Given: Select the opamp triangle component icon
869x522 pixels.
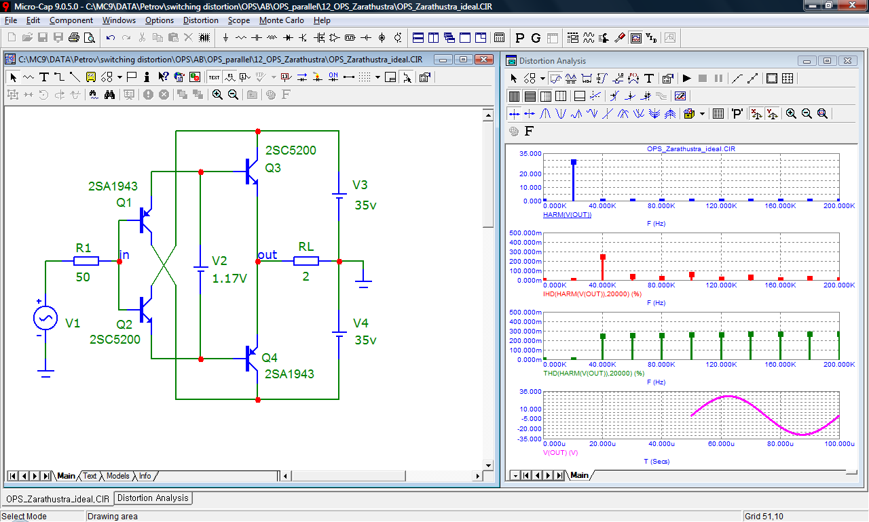Looking at the screenshot, I should click(334, 37).
